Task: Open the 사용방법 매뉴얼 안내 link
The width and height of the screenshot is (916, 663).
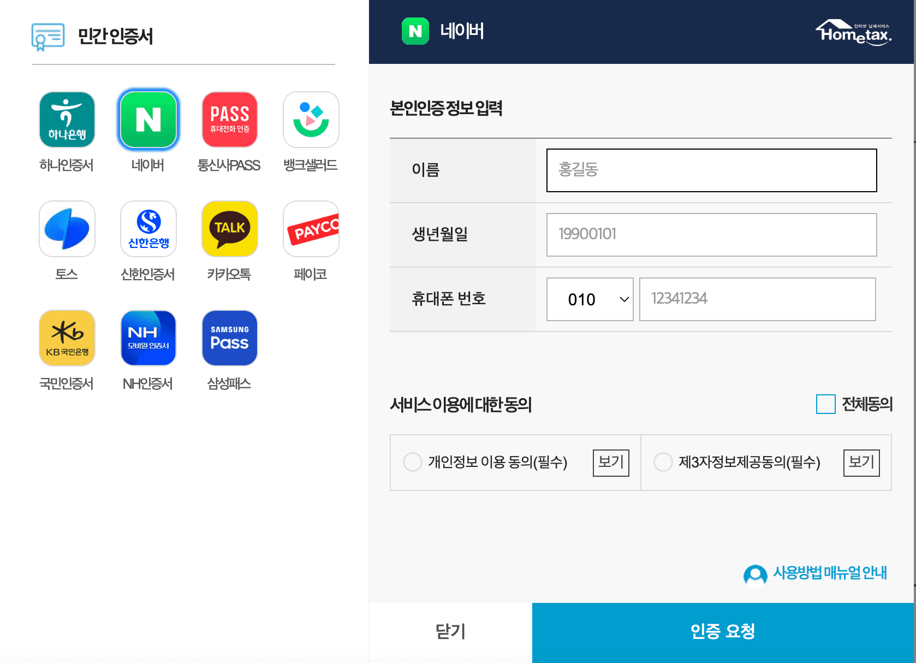Action: click(830, 573)
